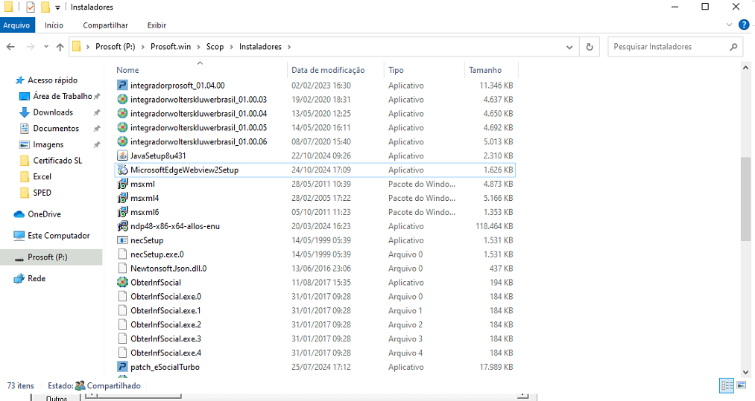This screenshot has width=755, height=401.
Task: Open the SPED folder in sidebar
Action: (x=42, y=193)
